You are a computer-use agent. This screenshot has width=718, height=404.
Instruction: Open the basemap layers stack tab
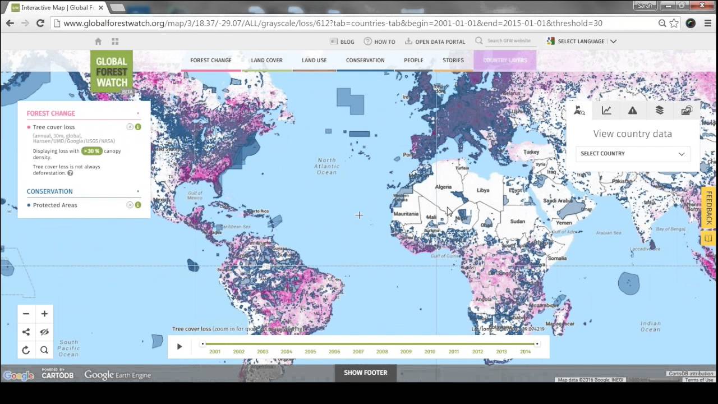coord(660,111)
